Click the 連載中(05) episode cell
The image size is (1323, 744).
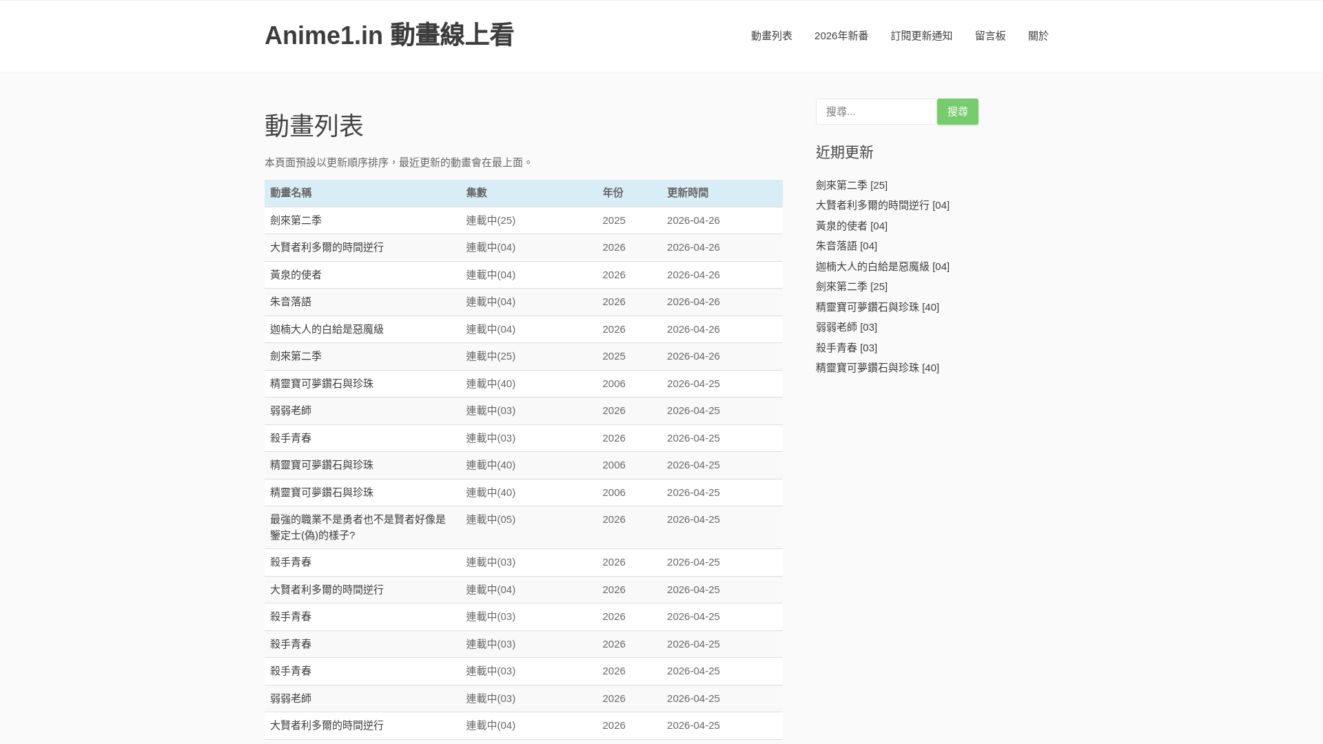tap(491, 519)
